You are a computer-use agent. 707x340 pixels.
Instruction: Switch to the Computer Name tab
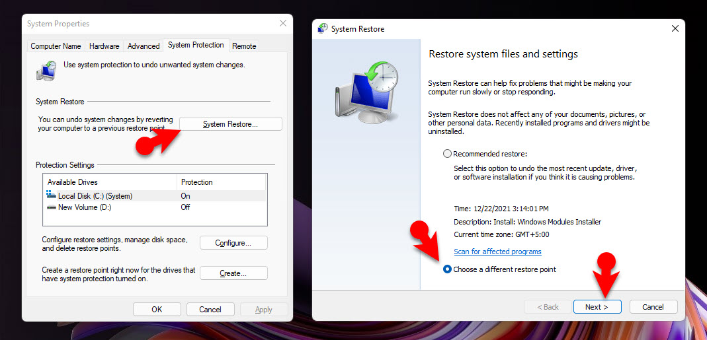[x=56, y=46]
